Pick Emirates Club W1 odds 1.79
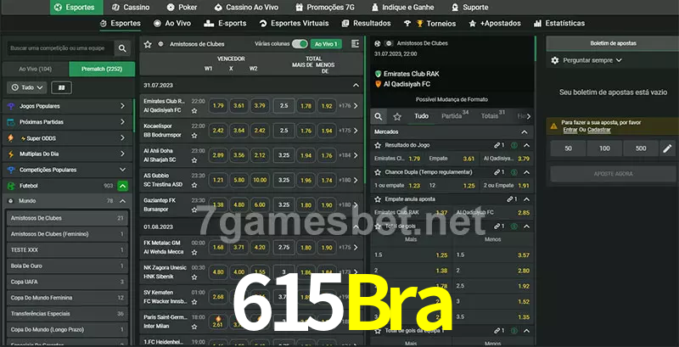Image resolution: width=679 pixels, height=347 pixels. click(218, 105)
